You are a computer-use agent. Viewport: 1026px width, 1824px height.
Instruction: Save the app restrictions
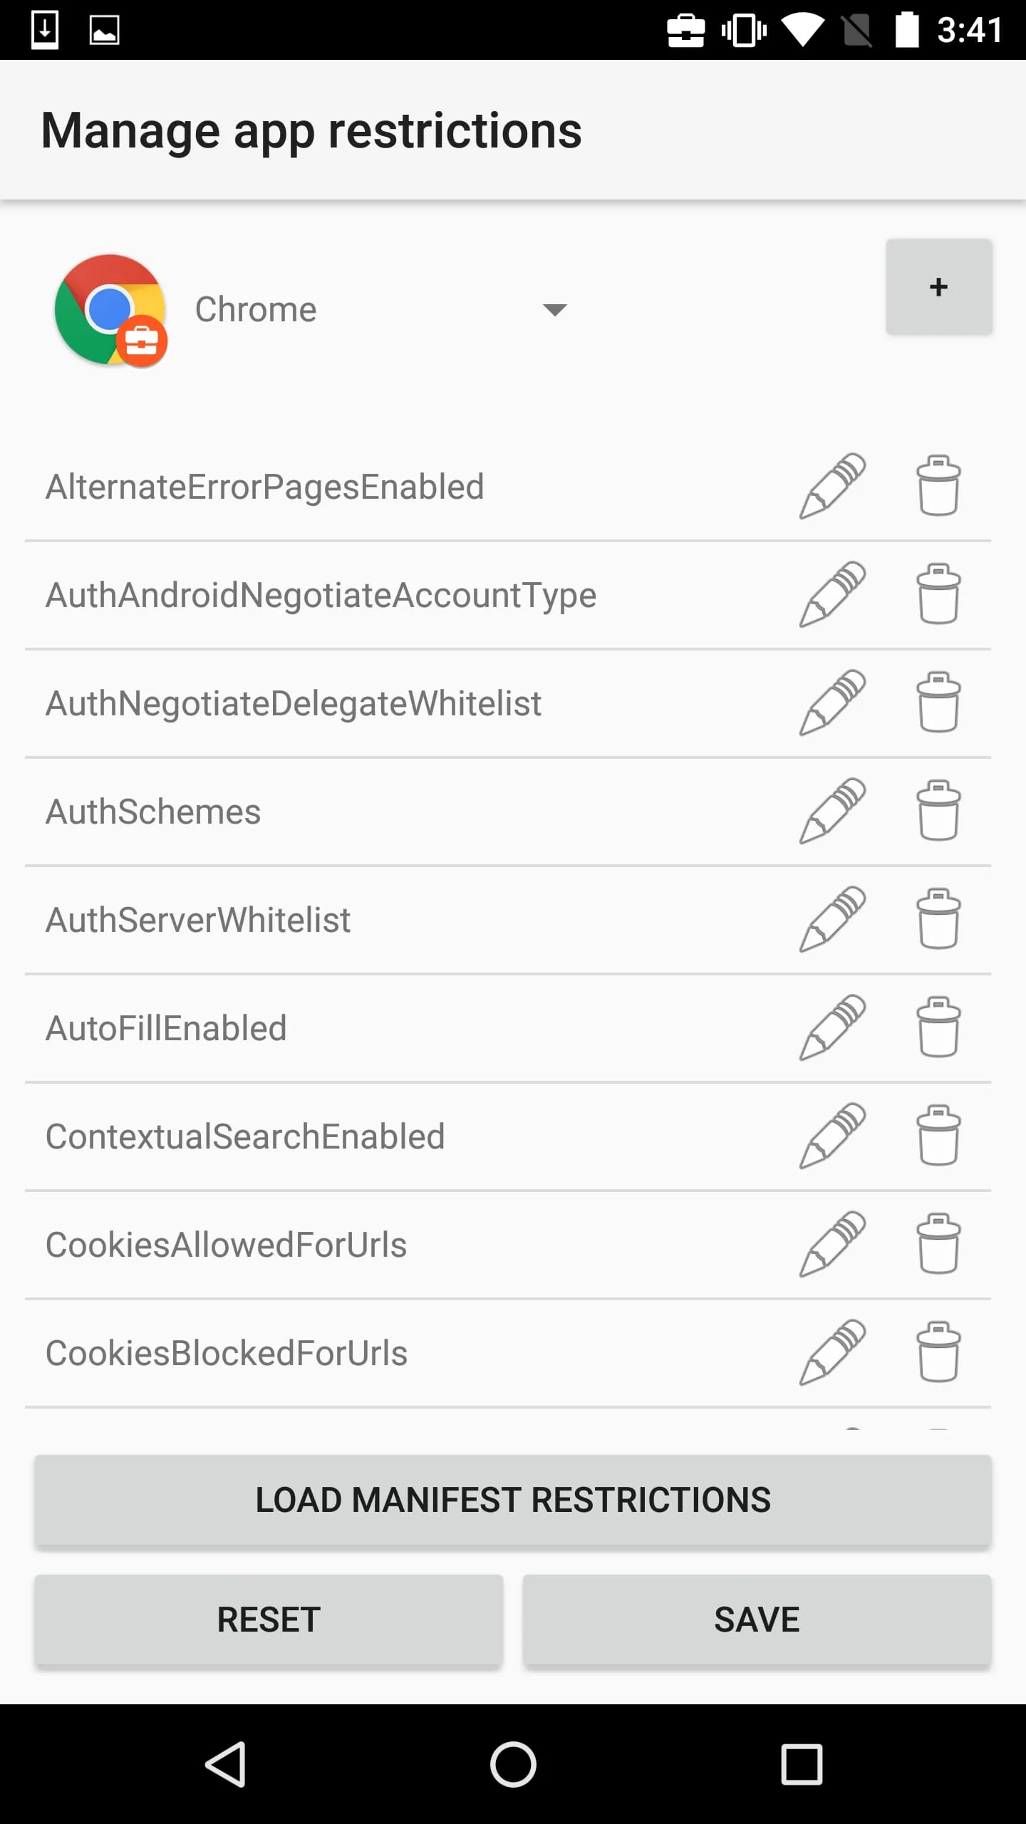click(757, 1620)
